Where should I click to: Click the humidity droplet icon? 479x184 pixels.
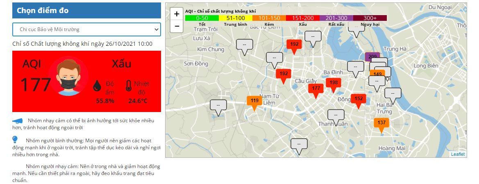(97, 86)
